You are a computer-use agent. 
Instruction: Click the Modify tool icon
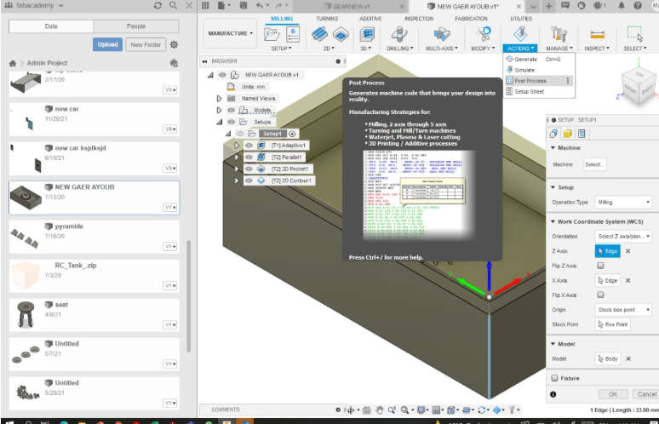tap(484, 34)
